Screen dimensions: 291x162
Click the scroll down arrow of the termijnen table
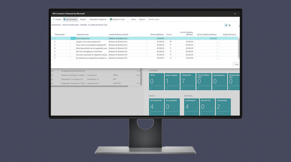(239, 59)
